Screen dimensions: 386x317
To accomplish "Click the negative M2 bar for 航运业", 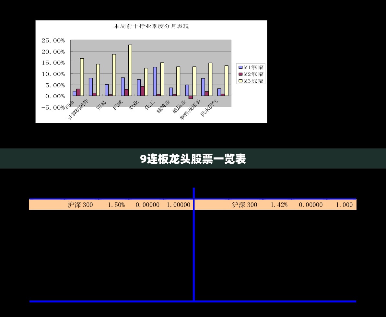I will pos(191,97).
